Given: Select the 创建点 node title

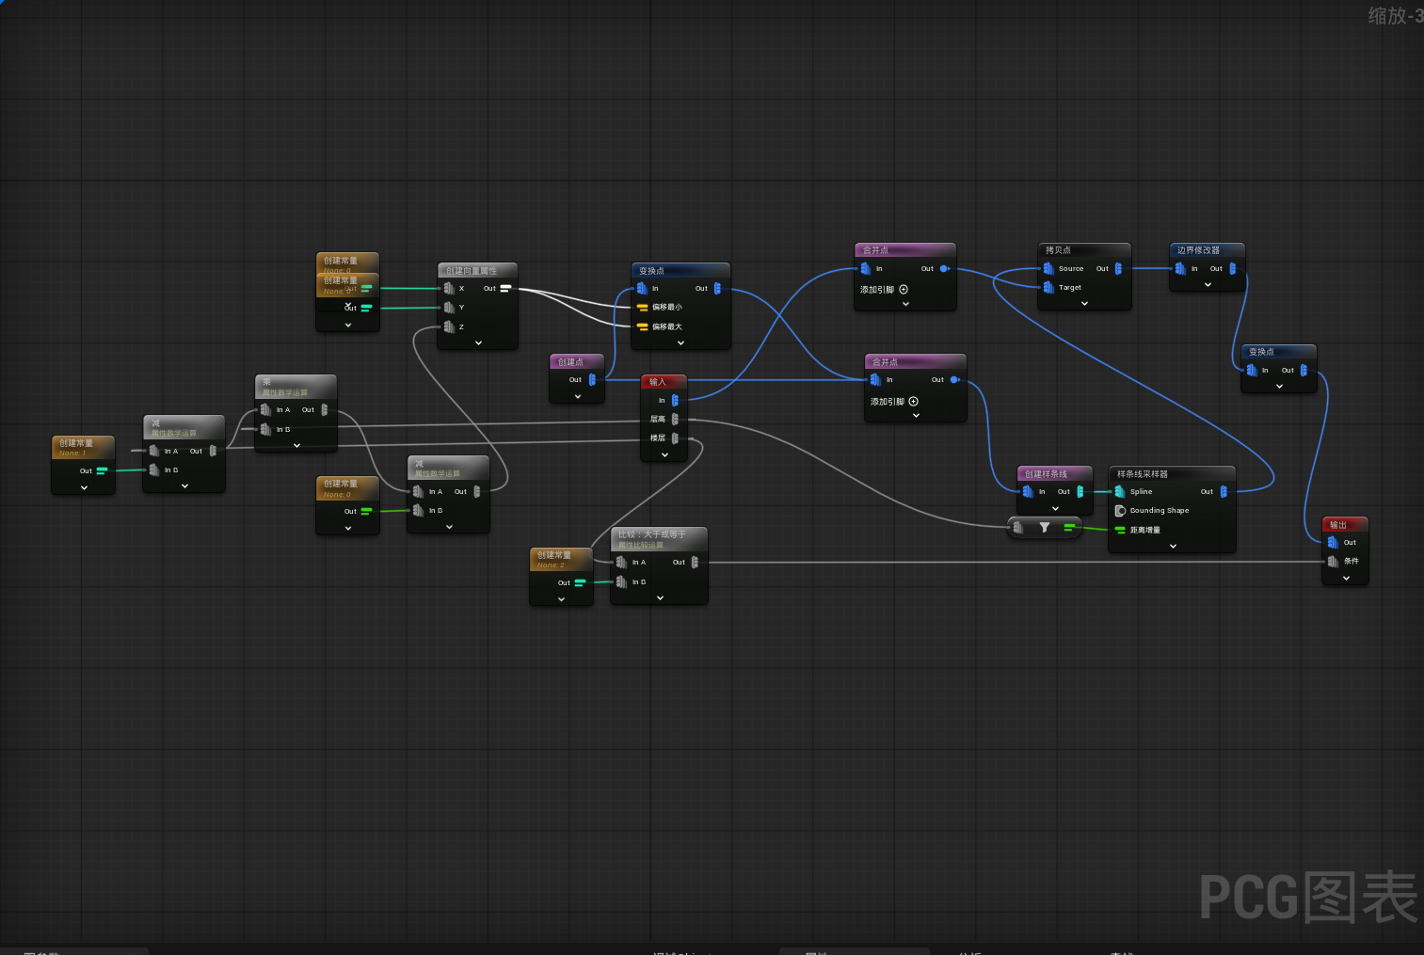Looking at the screenshot, I should pos(570,362).
